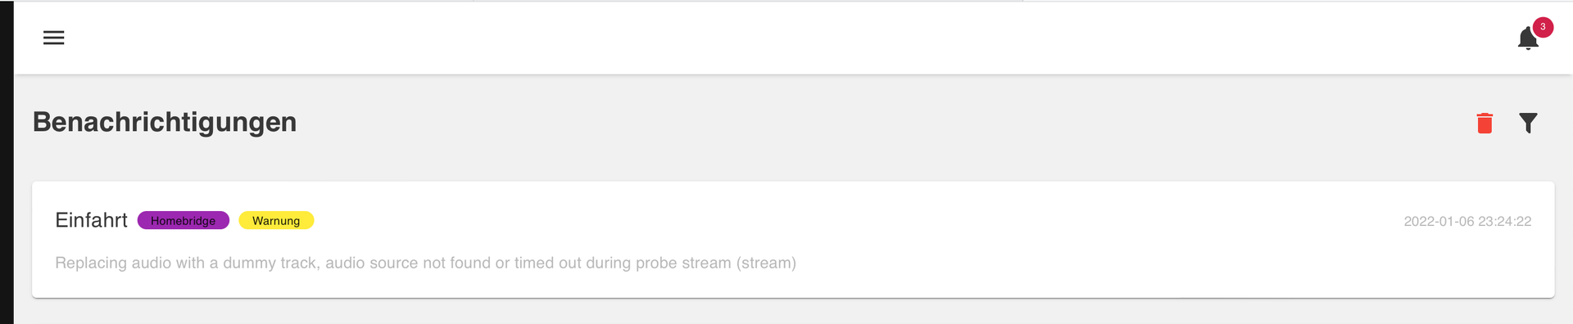Image resolution: width=1573 pixels, height=324 pixels.
Task: Select the purple Homebridge tag
Action: tap(184, 221)
